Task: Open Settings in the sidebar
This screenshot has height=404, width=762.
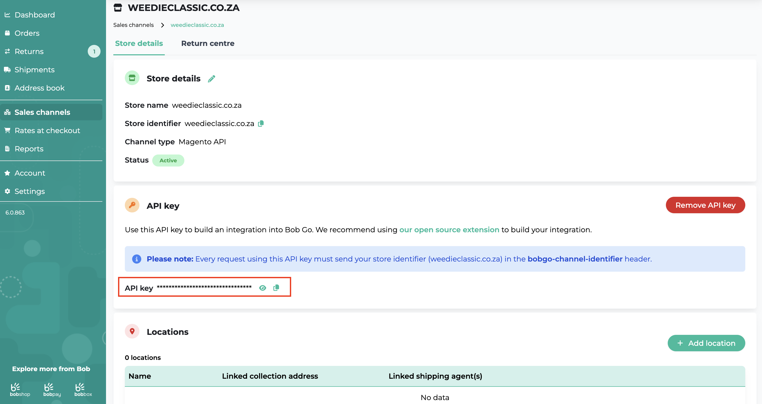Action: click(30, 192)
